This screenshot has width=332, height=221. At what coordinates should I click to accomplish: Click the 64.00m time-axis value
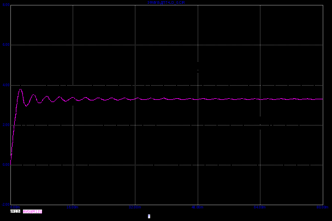click(x=259, y=207)
